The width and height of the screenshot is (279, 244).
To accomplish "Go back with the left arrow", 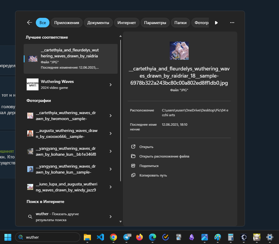I will point(30,23).
